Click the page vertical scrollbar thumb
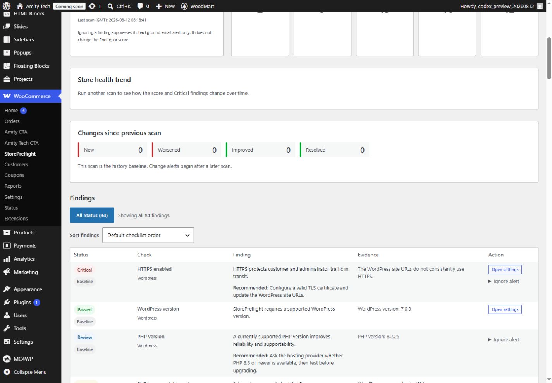The height and width of the screenshot is (383, 552). pyautogui.click(x=549, y=58)
